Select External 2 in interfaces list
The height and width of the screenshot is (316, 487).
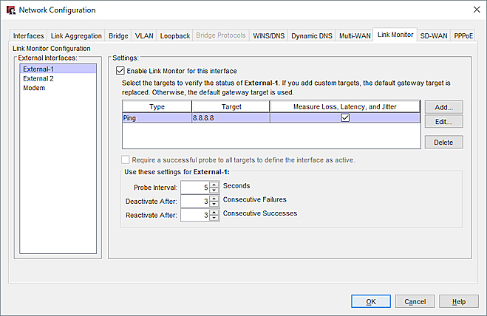(x=38, y=78)
